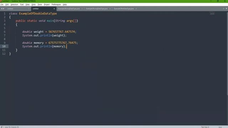Open the Find menu
228x128 pixels.
pos(22,5)
